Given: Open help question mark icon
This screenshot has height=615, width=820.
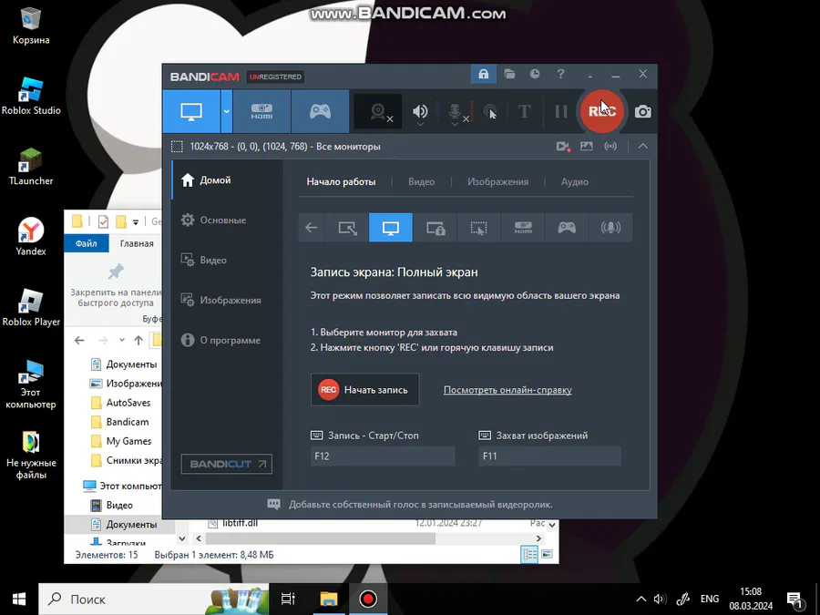Looking at the screenshot, I should coord(560,74).
